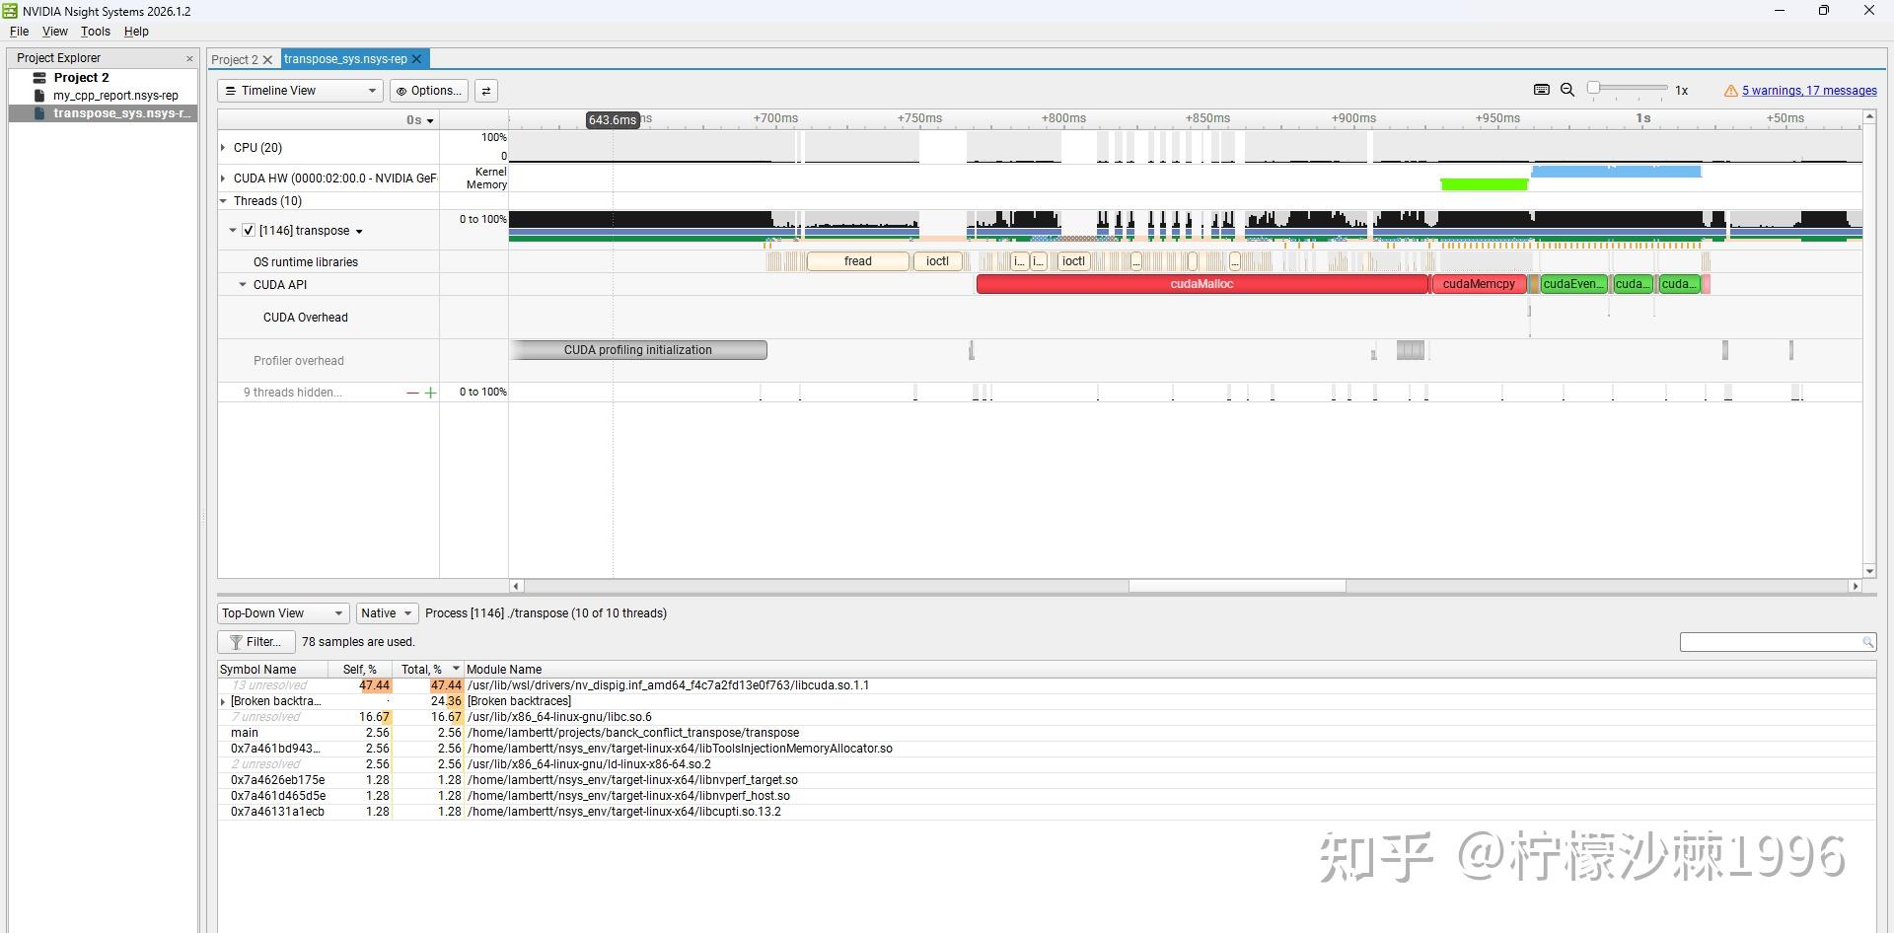This screenshot has width=1894, height=933.
Task: Expand the CPU (20) row
Action: (223, 148)
